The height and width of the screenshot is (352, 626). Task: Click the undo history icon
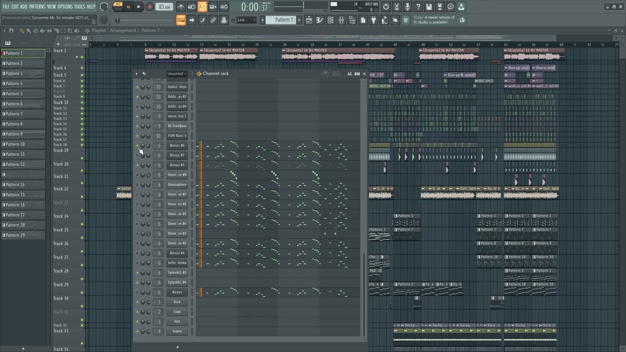386,7
